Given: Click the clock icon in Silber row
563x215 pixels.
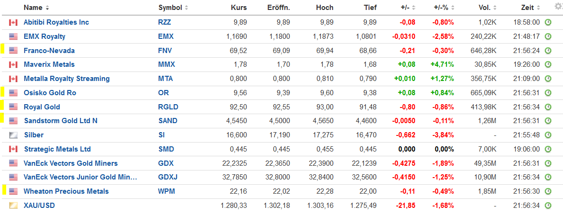Looking at the screenshot, I should click(548, 135).
